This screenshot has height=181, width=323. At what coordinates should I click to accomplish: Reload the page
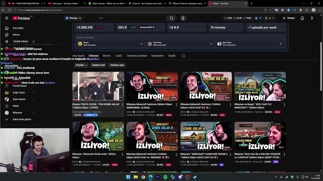[9, 10]
